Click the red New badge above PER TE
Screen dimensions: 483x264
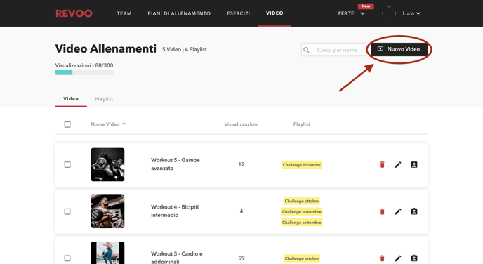(366, 6)
